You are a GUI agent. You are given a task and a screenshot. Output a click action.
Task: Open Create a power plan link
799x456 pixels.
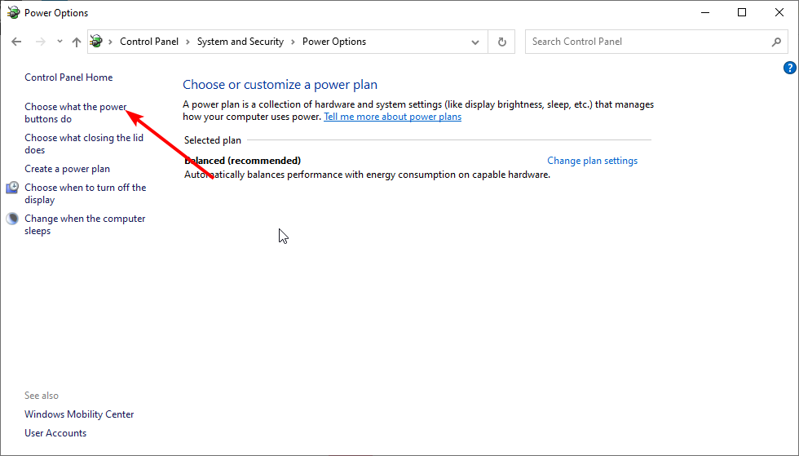67,169
